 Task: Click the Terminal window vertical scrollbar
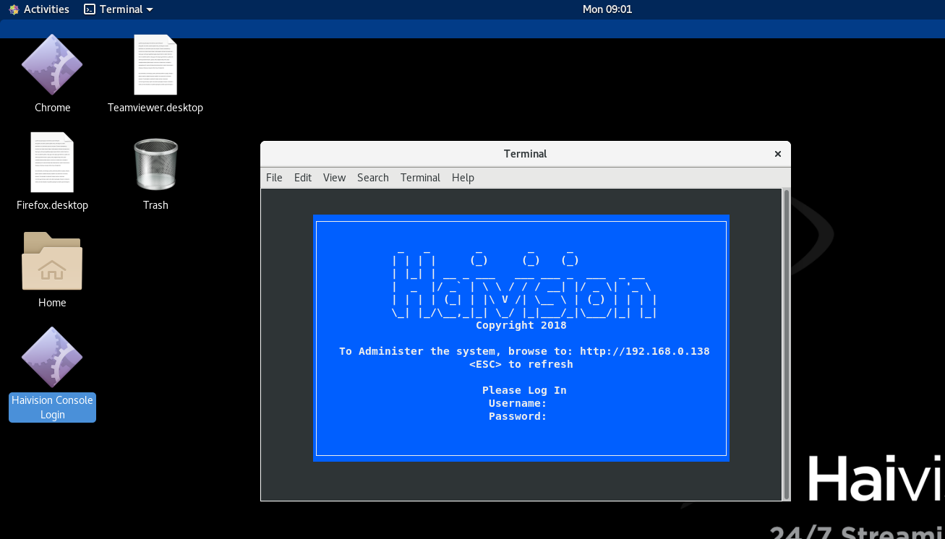click(787, 344)
